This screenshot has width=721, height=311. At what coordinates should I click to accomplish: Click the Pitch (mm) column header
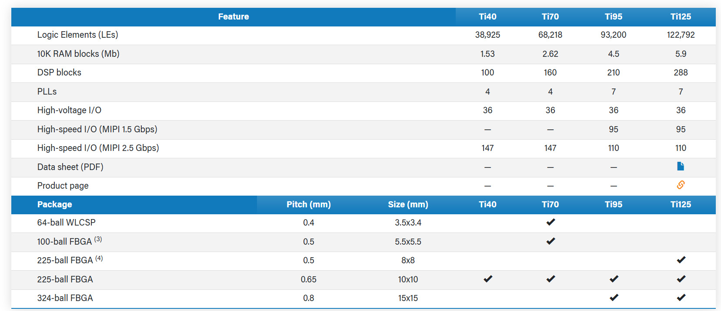coord(309,205)
